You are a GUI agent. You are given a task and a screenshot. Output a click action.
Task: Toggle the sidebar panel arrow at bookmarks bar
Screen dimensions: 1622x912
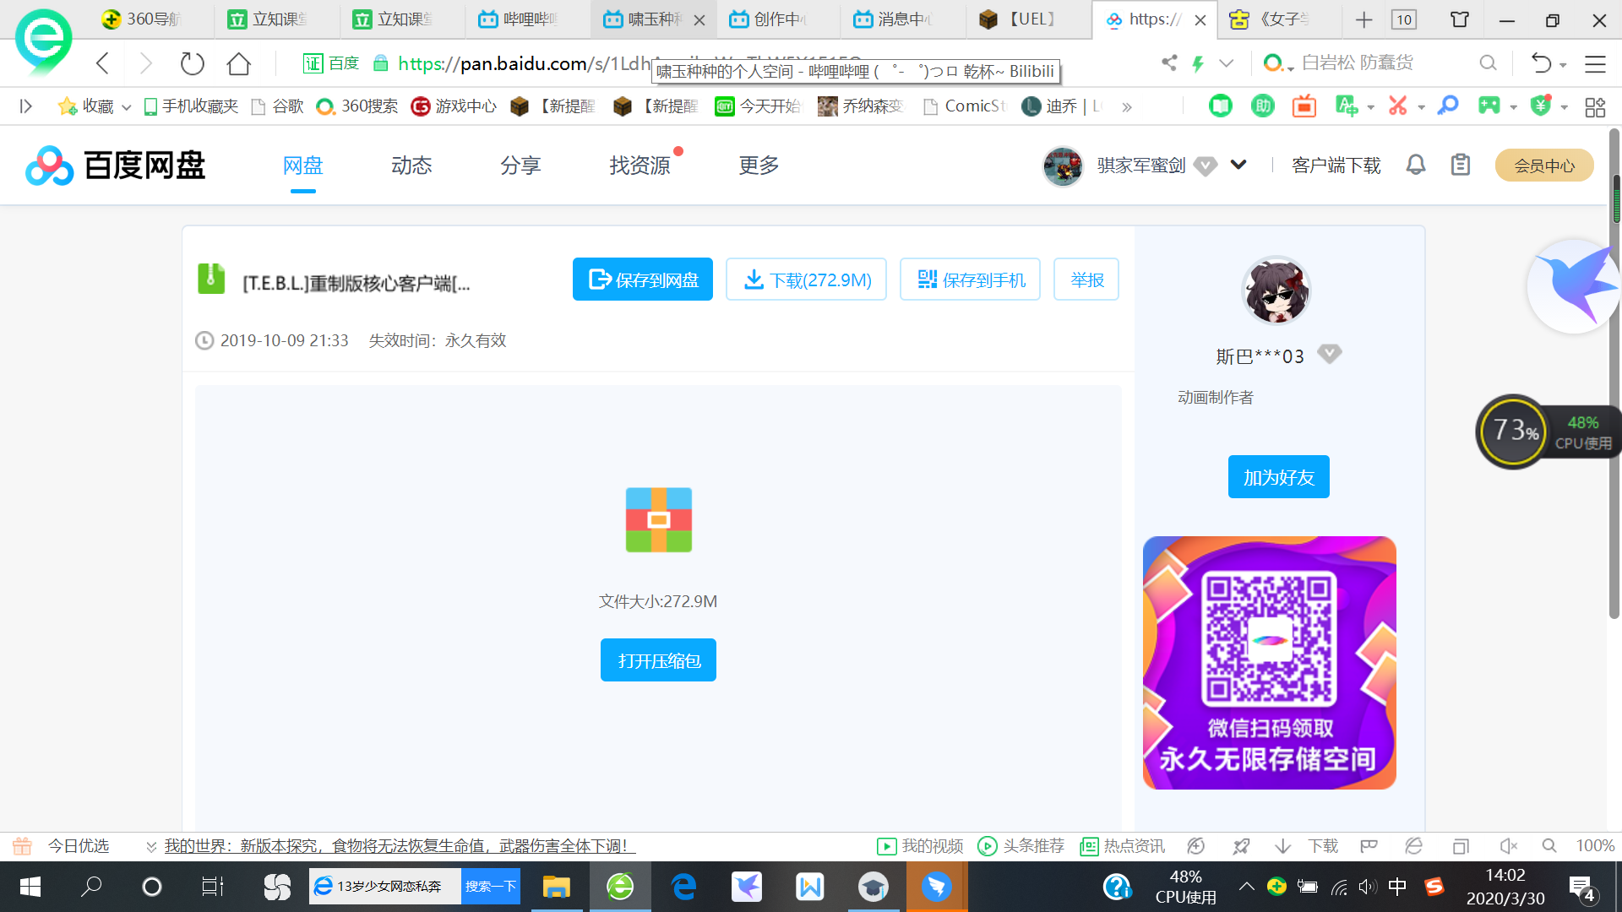(x=25, y=106)
